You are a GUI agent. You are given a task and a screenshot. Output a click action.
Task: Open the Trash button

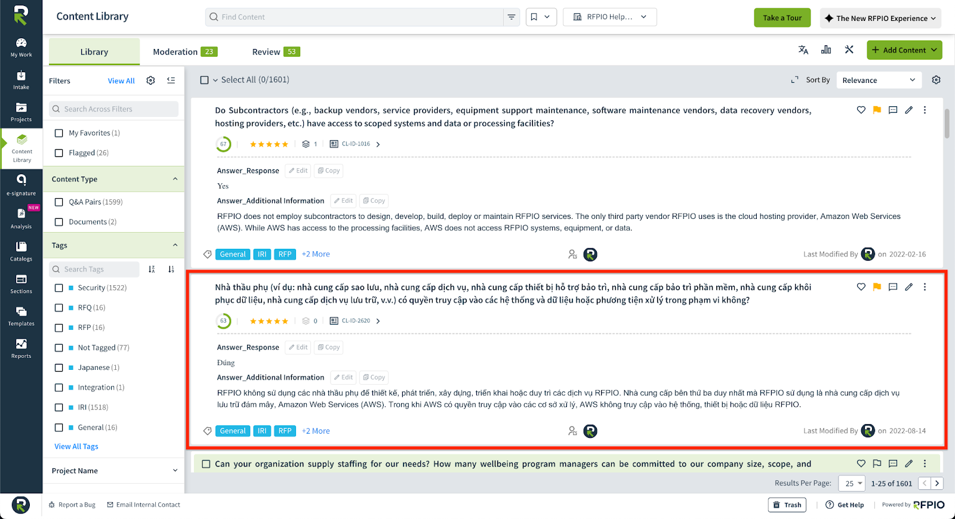click(x=787, y=505)
